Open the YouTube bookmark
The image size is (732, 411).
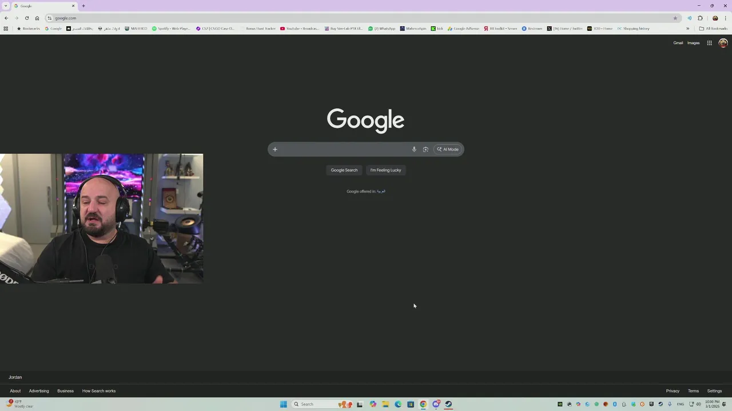300,28
